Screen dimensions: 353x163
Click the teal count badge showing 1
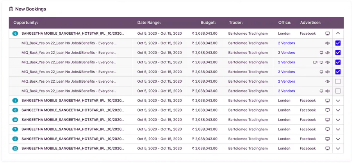pos(15,101)
